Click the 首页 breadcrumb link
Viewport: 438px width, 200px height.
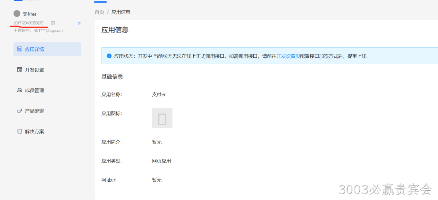(x=99, y=12)
